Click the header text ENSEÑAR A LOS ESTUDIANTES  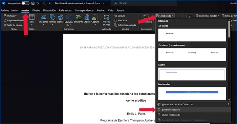click(118, 47)
